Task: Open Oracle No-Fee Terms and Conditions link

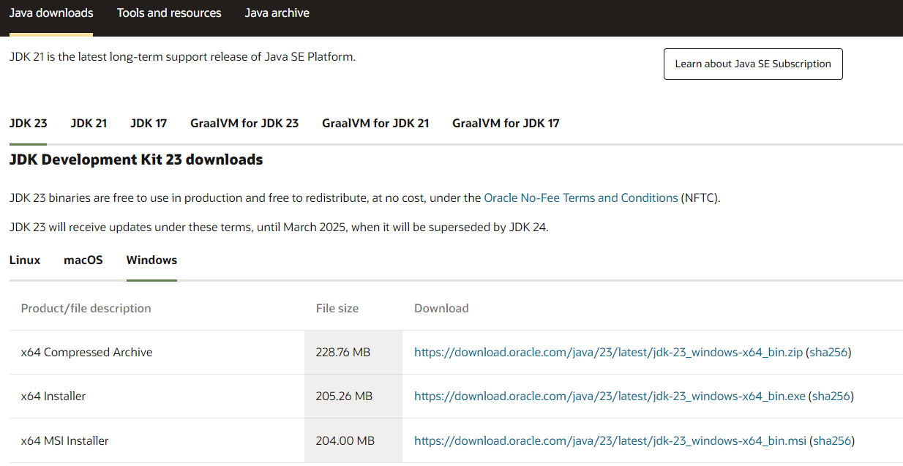Action: 581,198
